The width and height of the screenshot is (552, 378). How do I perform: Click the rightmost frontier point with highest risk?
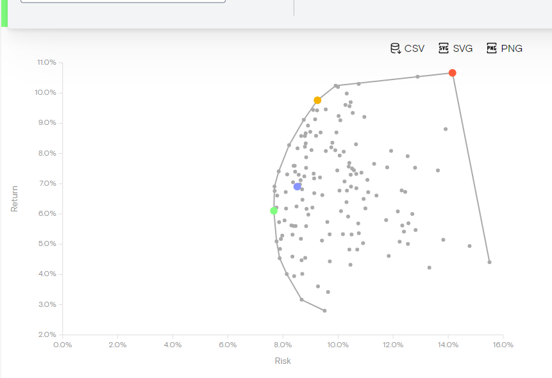click(489, 262)
